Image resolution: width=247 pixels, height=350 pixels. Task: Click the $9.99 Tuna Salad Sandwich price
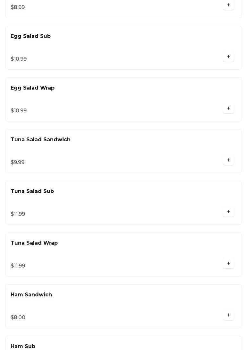click(18, 162)
